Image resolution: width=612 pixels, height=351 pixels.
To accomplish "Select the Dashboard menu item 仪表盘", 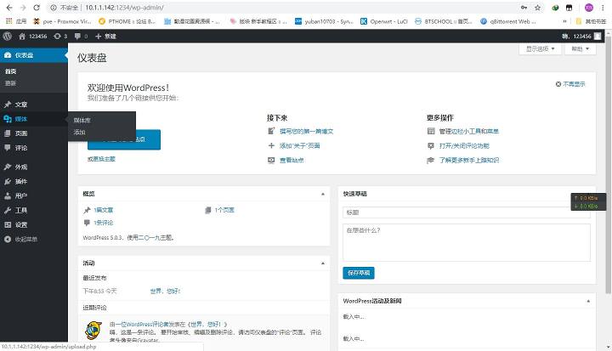I will 34,55.
